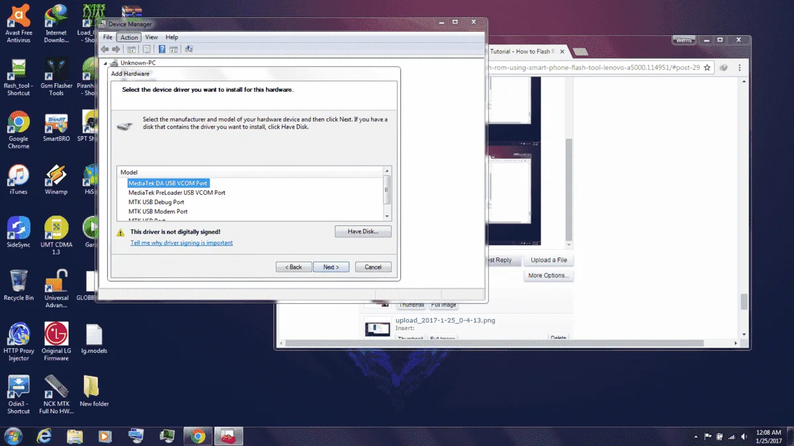The width and height of the screenshot is (794, 446).
Task: Open Original LG Firmware desktop icon
Action: (x=56, y=342)
